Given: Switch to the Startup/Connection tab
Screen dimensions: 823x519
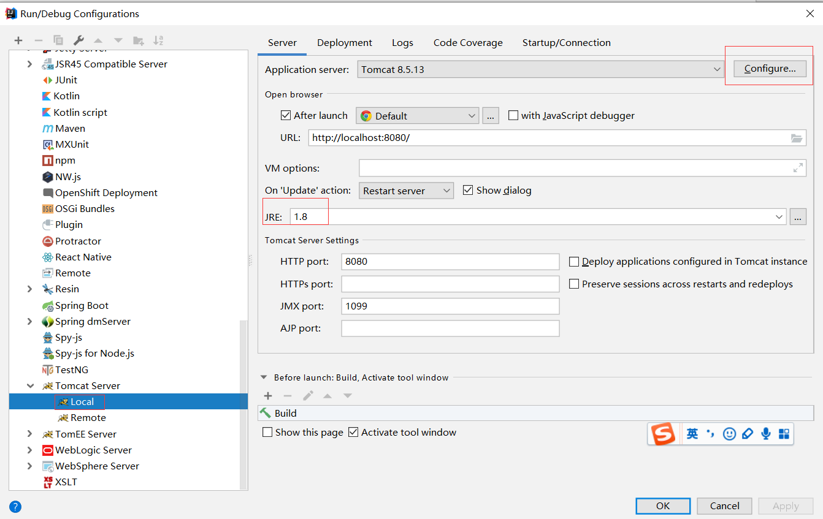Looking at the screenshot, I should point(567,43).
